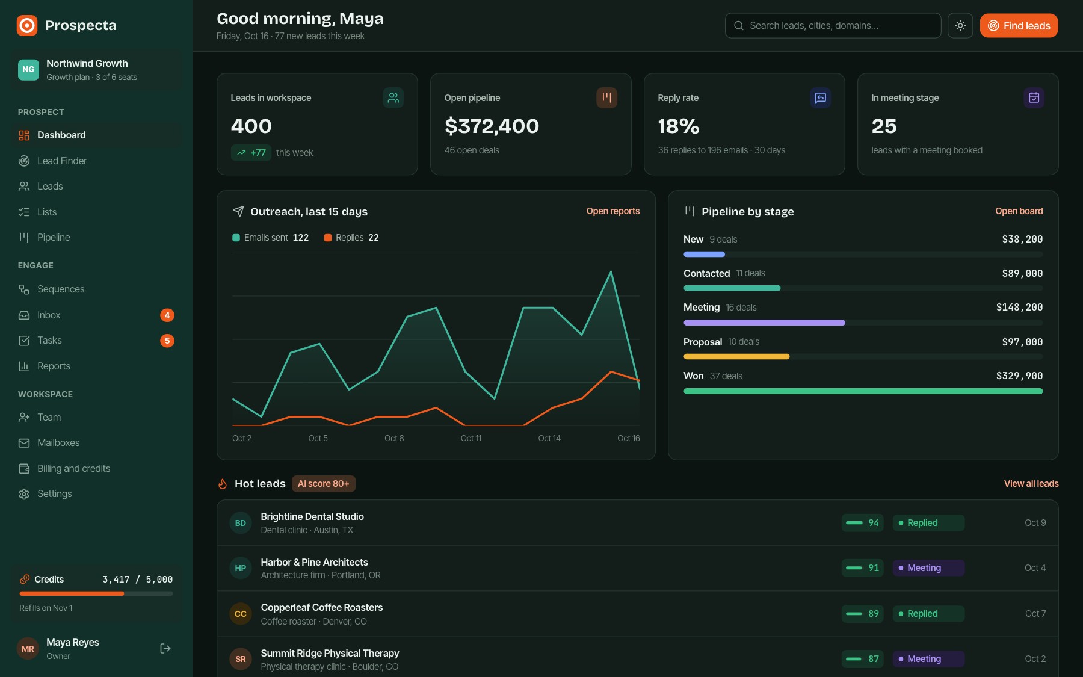1083x677 pixels.
Task: Click the Credits usage progress bar
Action: (x=96, y=593)
